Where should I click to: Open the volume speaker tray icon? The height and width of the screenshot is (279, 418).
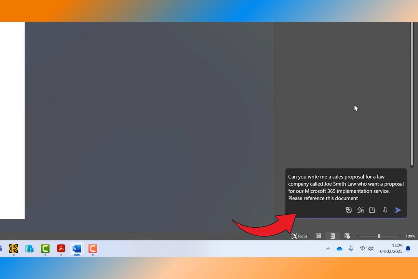click(371, 249)
